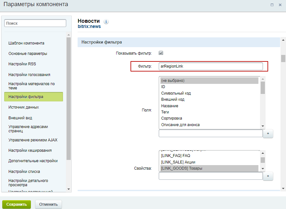Open Дополнительные настройки section
286x209 pixels.
point(33,161)
